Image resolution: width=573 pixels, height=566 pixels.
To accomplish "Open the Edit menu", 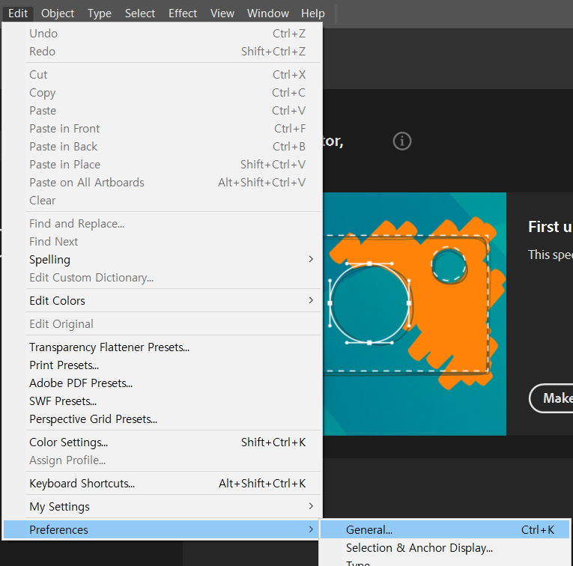I will 18,13.
